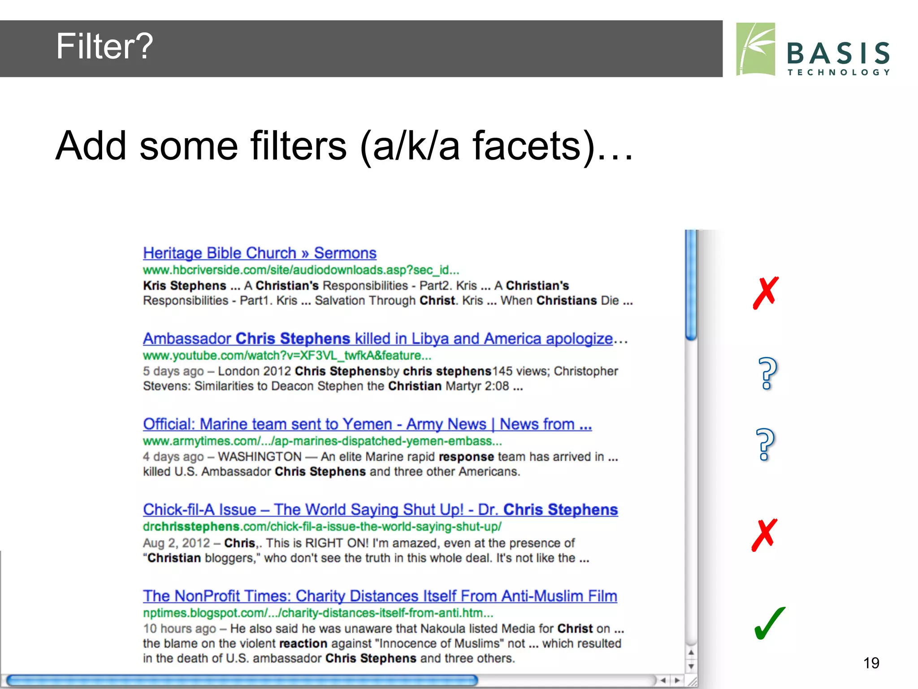Click the '5 days ago – London 2012' snippet
Viewport: 918px width, 689px height.
point(380,379)
